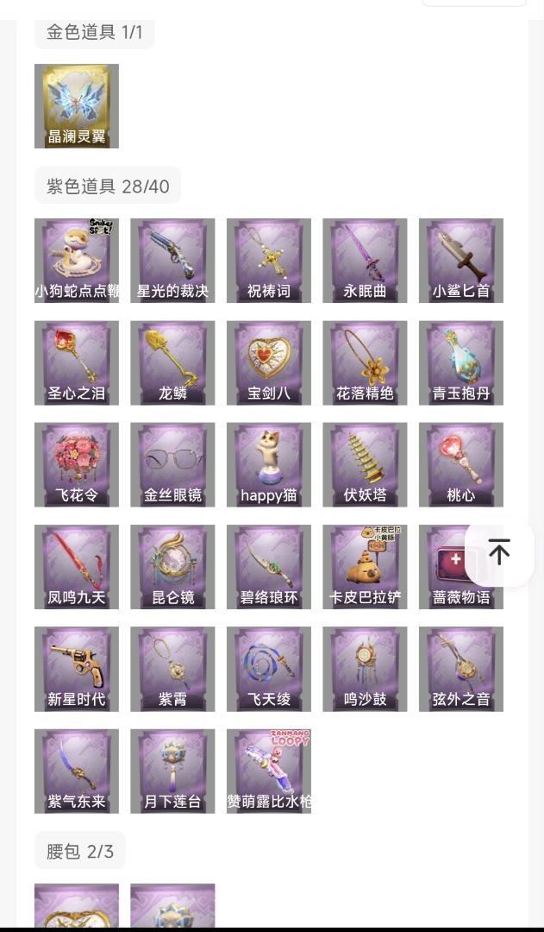Pick the 小鲨匕首 dagger item
The image size is (544, 932).
point(461,261)
